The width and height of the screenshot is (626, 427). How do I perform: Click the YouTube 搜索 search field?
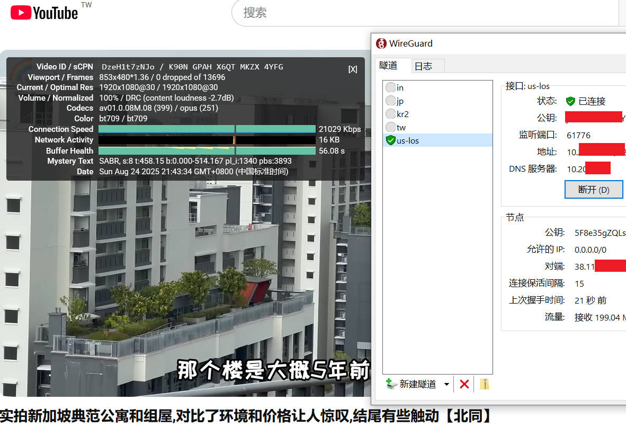coord(424,13)
